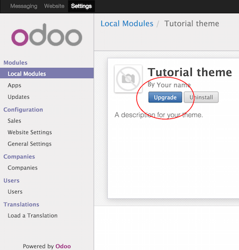Open Companies sidebar item
The image size is (239, 250).
22,168
